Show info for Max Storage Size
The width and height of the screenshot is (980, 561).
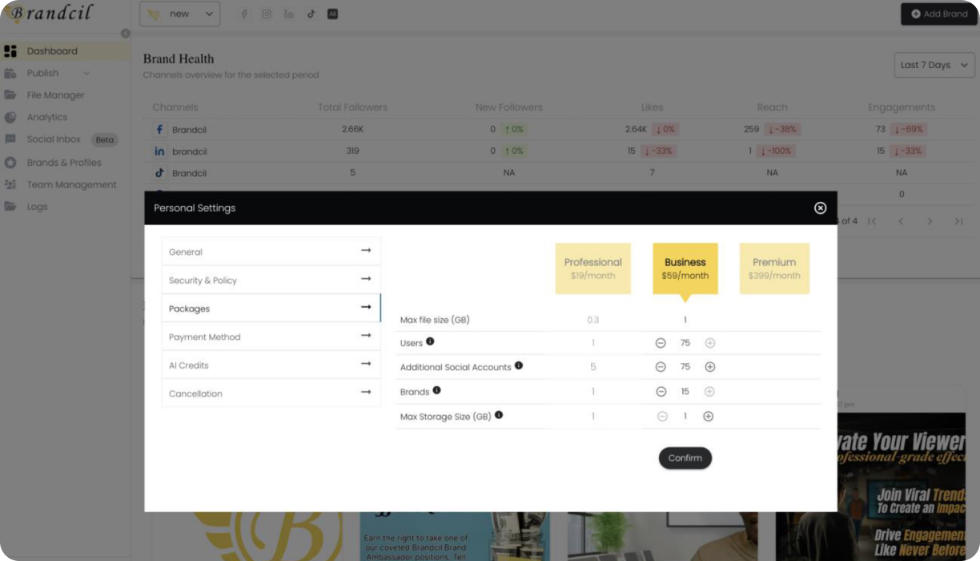click(x=499, y=415)
